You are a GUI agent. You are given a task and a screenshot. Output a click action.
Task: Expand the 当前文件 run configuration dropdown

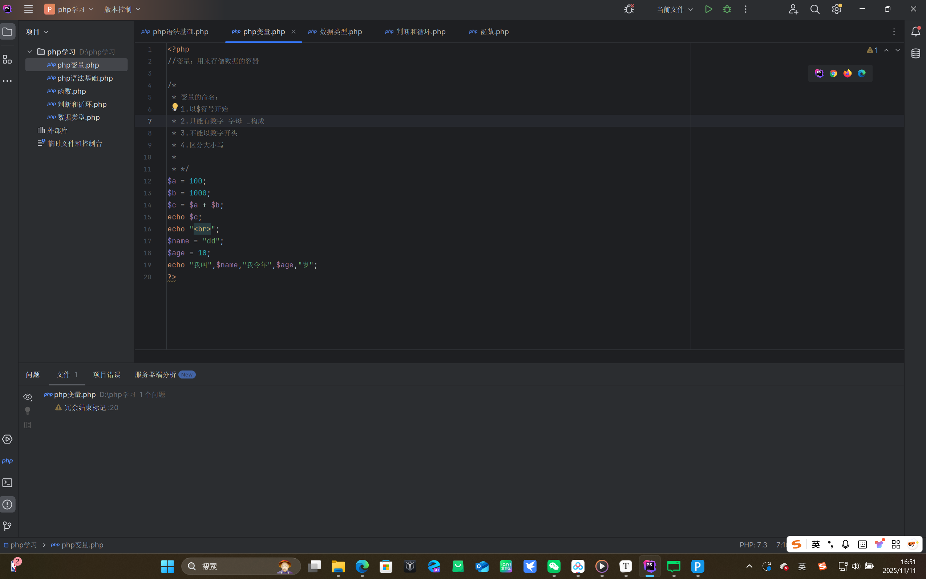point(675,9)
